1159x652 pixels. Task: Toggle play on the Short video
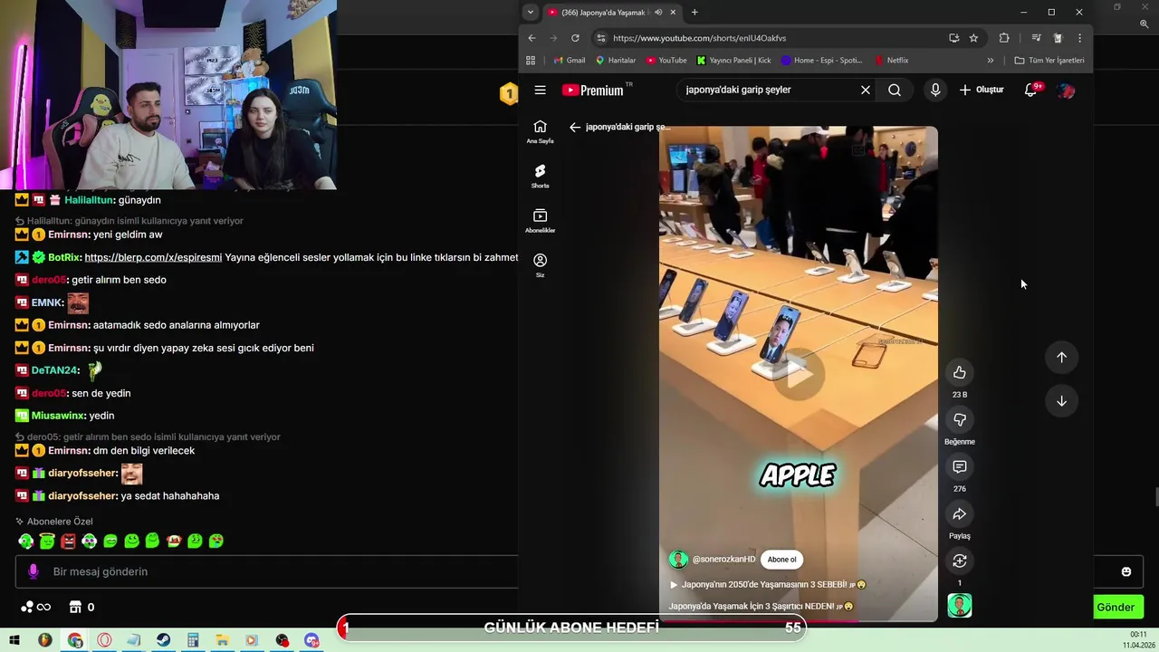798,372
